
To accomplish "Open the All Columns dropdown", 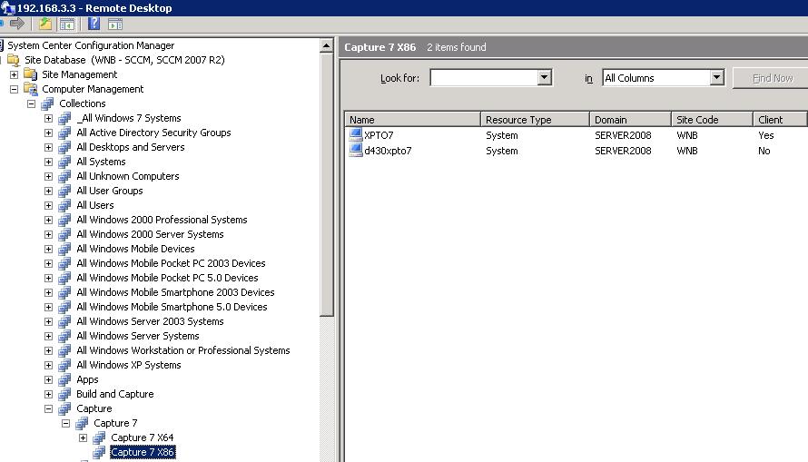I will [663, 78].
